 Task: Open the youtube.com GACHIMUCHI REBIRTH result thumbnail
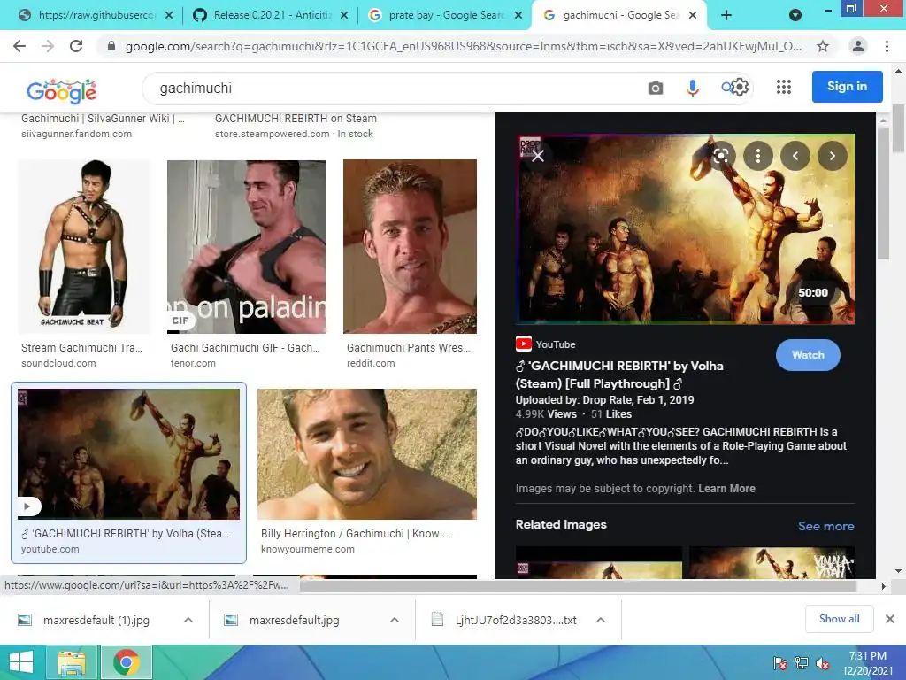[129, 454]
